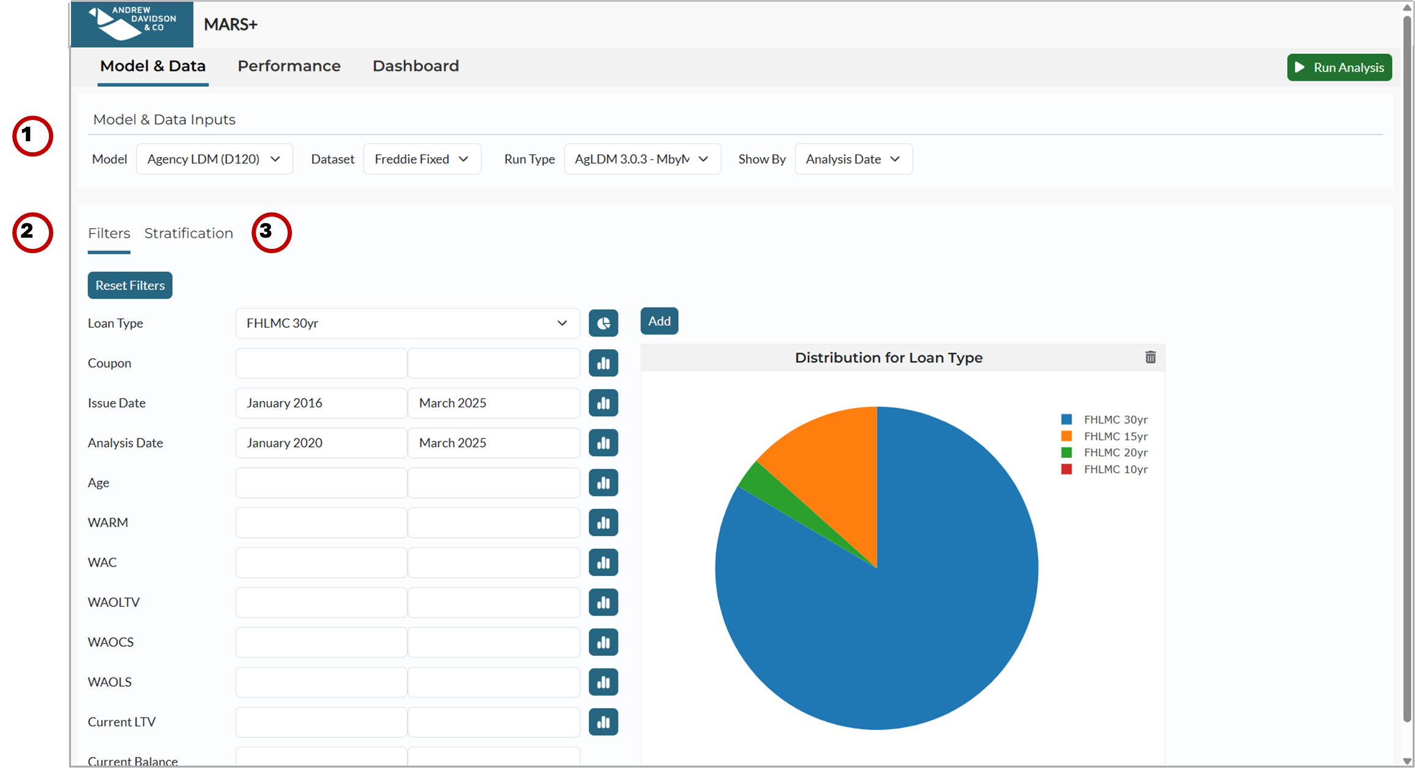Viewport: 1415px width, 768px height.
Task: Click the Age minimum input field
Action: click(321, 482)
